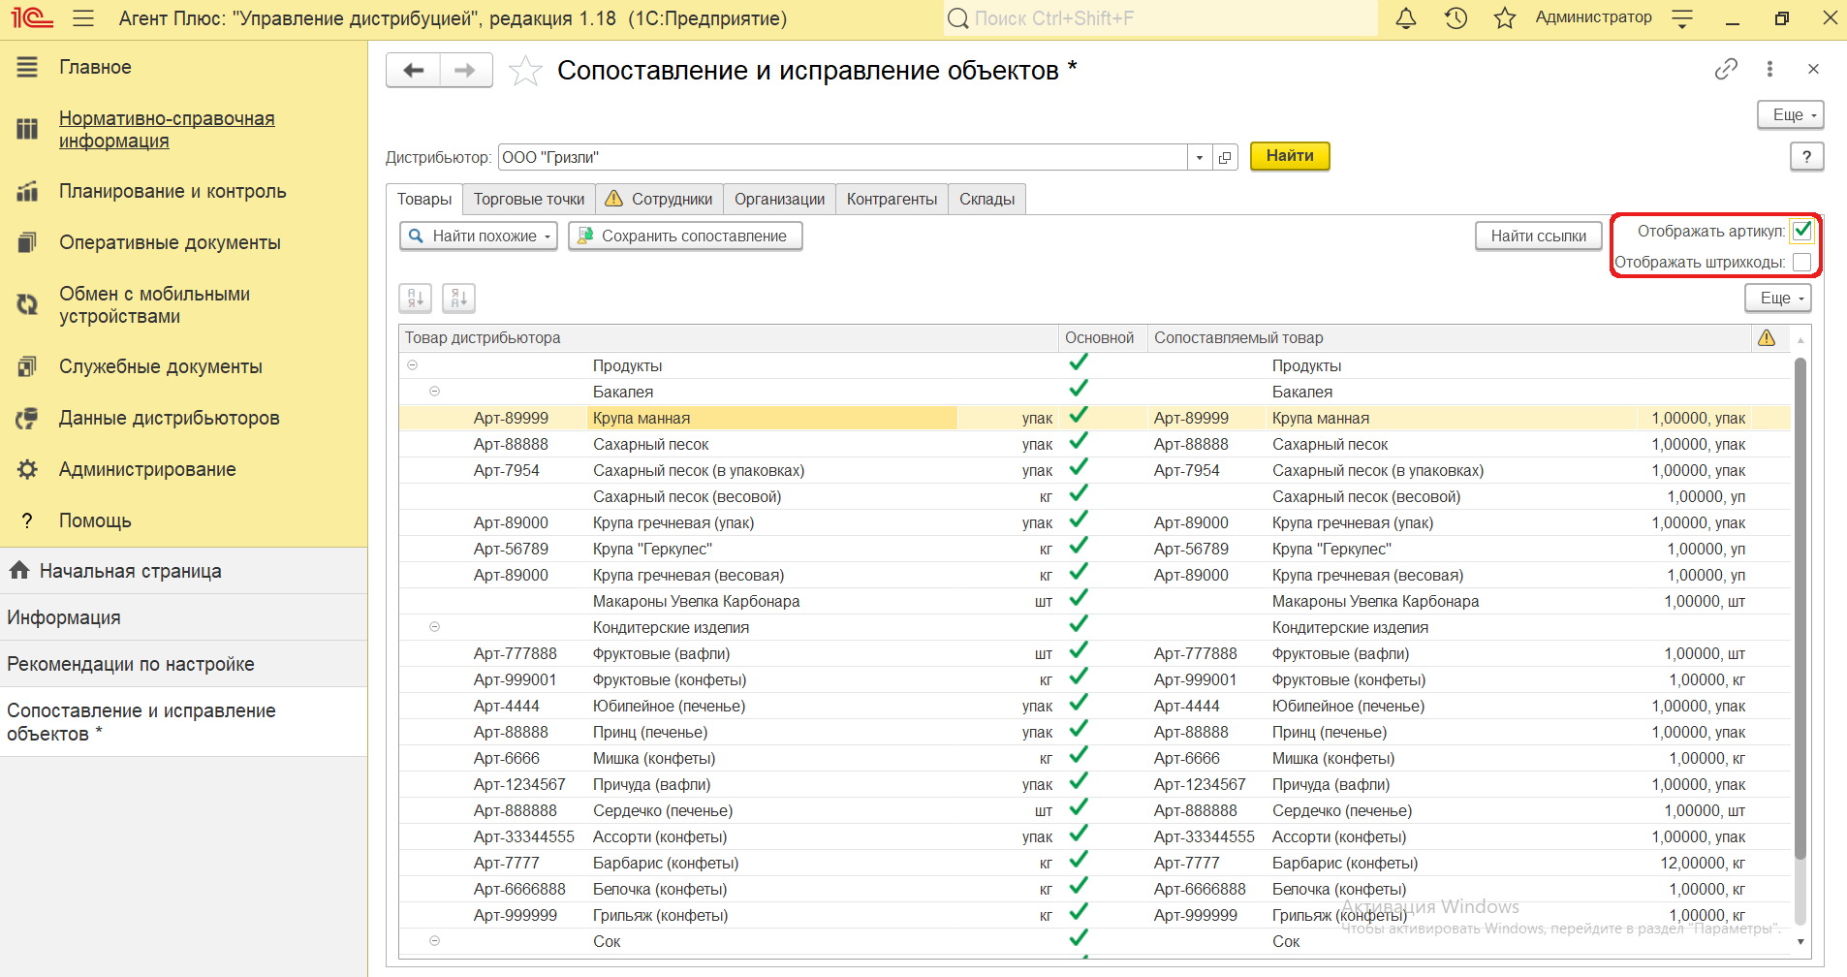Select the Товары tab
The image size is (1847, 977).
[x=424, y=199]
